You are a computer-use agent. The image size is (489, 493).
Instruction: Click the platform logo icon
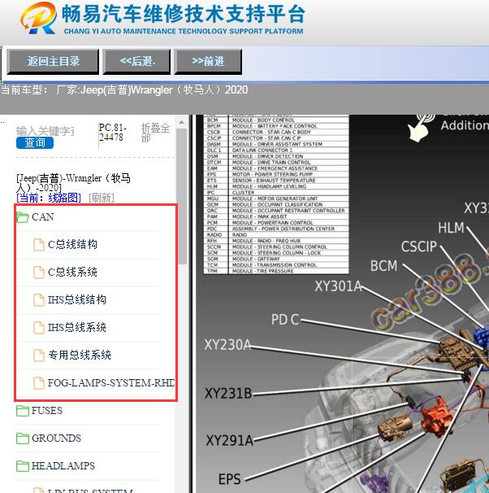tap(39, 18)
